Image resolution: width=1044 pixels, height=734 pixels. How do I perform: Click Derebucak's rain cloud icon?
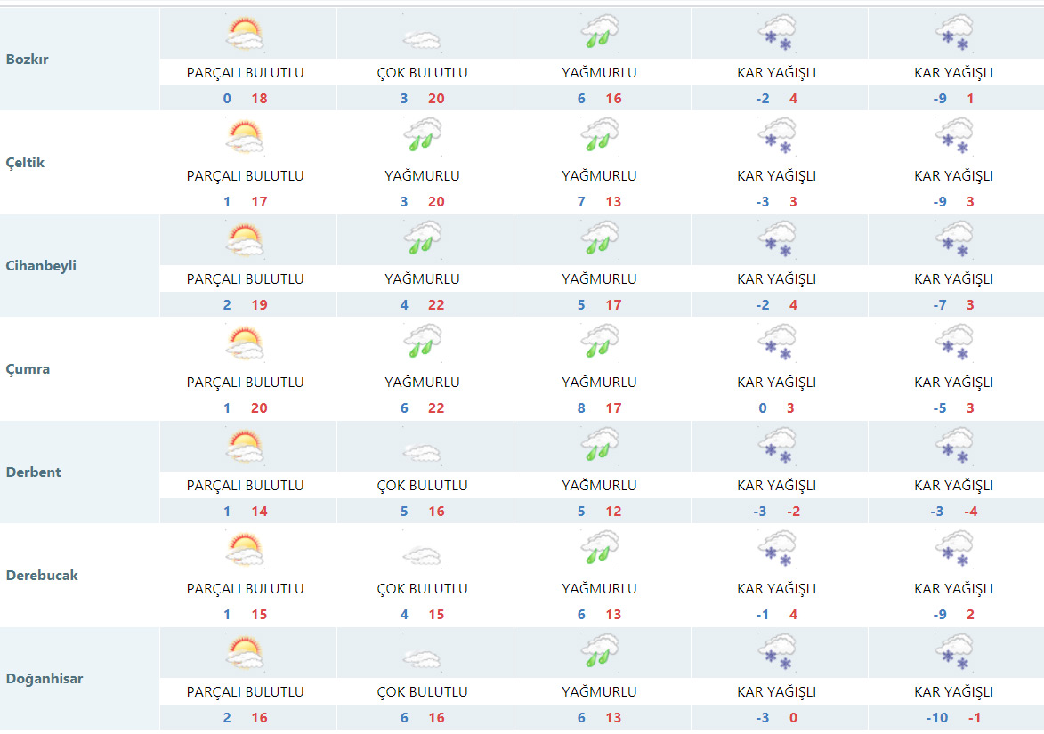599,550
